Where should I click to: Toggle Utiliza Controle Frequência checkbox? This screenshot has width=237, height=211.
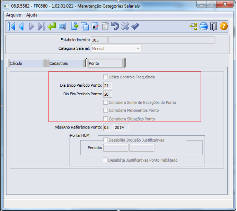coord(105,77)
